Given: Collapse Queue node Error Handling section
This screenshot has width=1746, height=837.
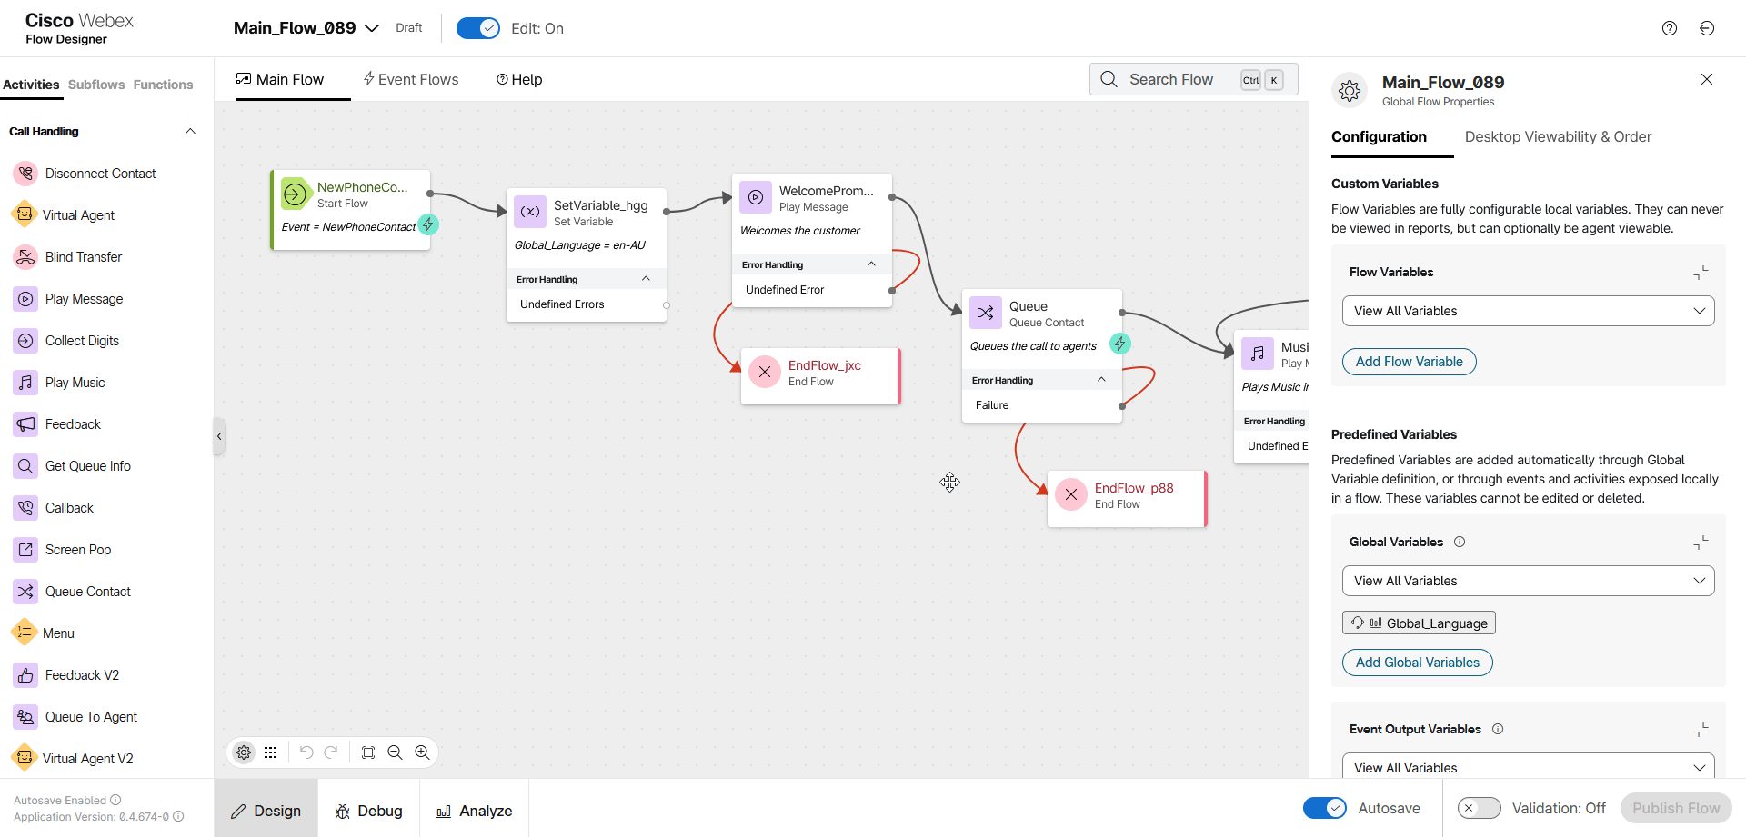Looking at the screenshot, I should (1101, 380).
